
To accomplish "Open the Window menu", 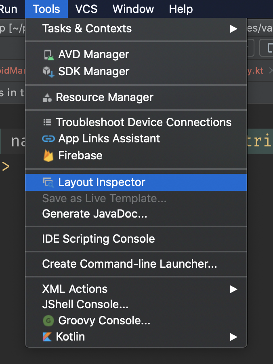I will (x=133, y=9).
